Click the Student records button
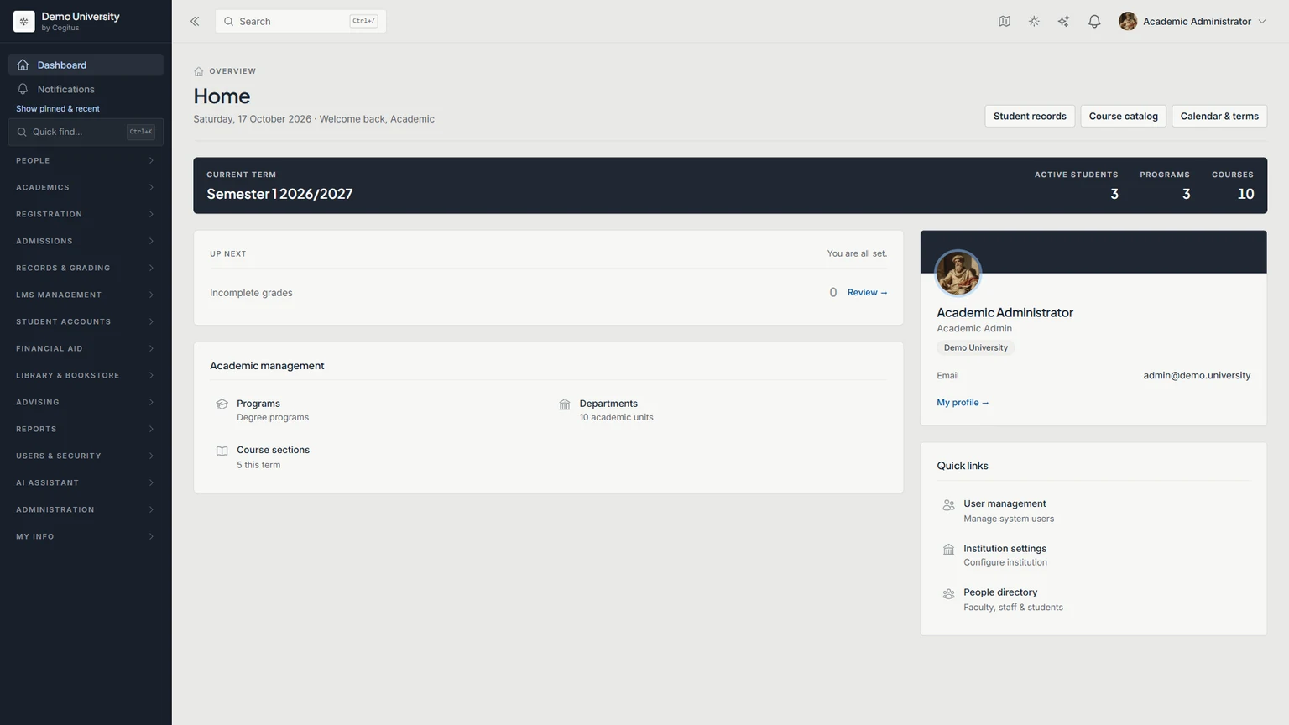 [1030, 116]
